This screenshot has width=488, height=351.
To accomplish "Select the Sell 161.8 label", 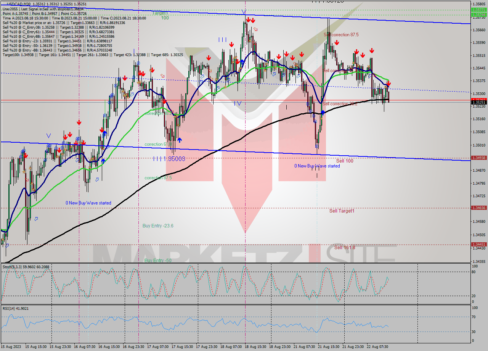I will 344,247.
